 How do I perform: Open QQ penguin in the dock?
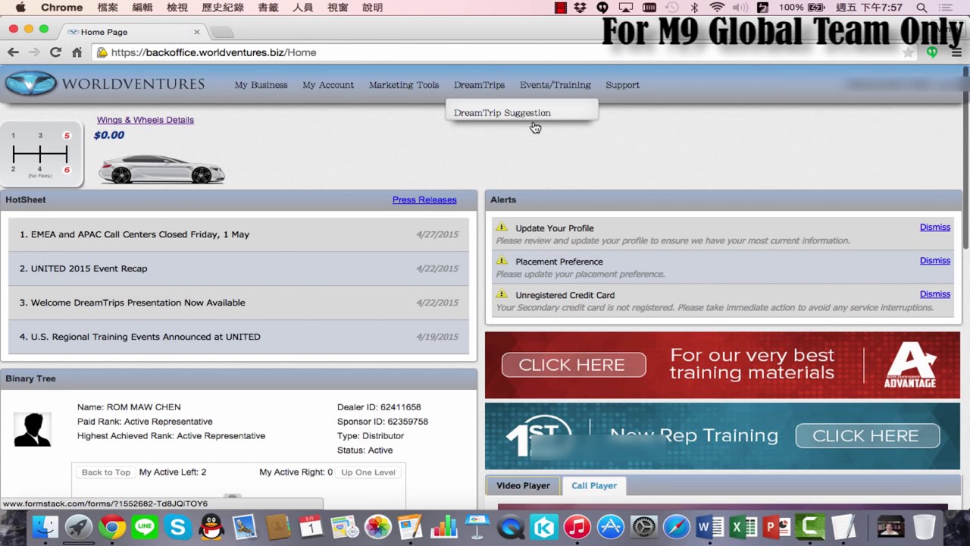(211, 527)
